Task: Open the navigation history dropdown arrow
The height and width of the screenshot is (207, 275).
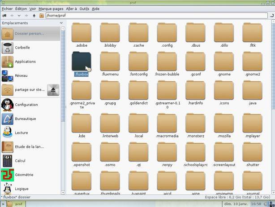Action: 19,16
